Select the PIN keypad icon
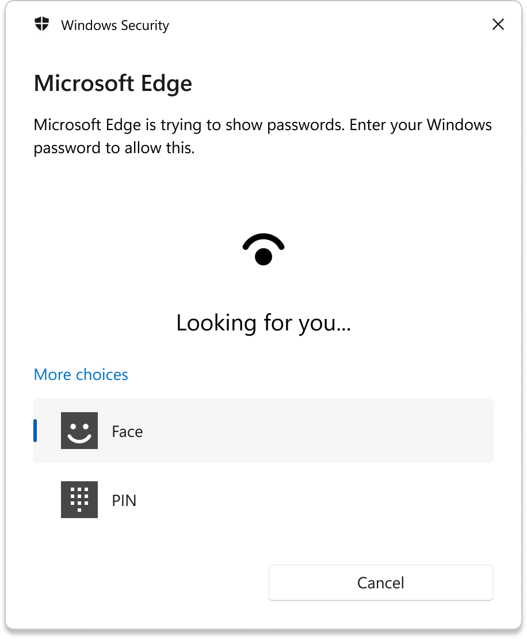Viewport: 527px width, 639px height. (x=79, y=500)
